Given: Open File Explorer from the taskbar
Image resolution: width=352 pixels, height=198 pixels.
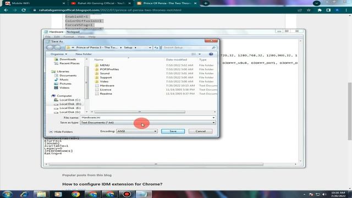Looking at the screenshot, I should 41,194.
